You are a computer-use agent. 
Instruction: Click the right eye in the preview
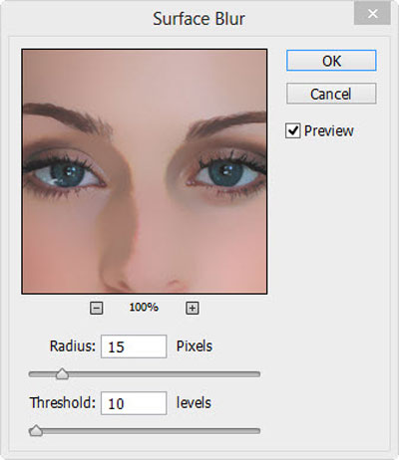[x=226, y=173]
